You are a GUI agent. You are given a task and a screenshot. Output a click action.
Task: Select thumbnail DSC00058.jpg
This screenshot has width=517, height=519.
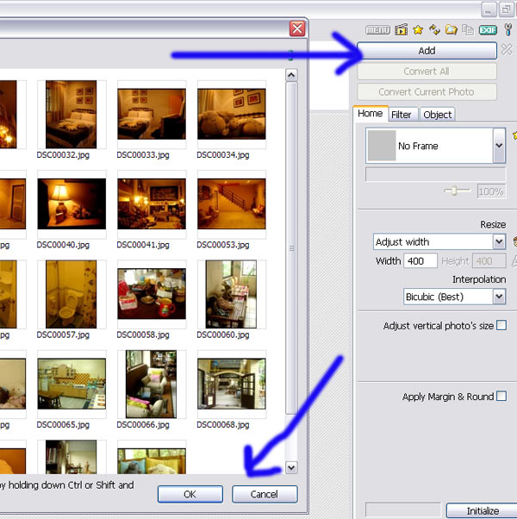pyautogui.click(x=152, y=294)
